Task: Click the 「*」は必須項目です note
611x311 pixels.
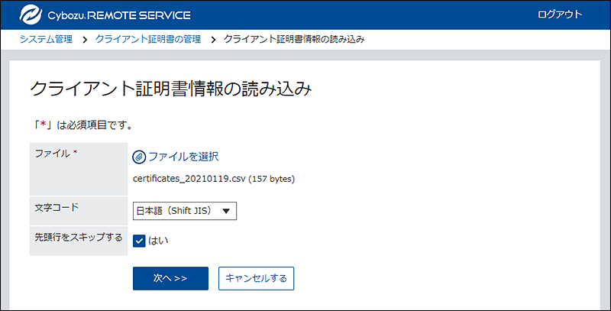Action: tap(82, 125)
